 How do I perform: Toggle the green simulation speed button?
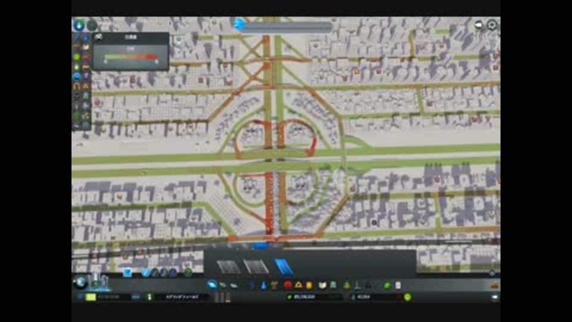[91, 297]
